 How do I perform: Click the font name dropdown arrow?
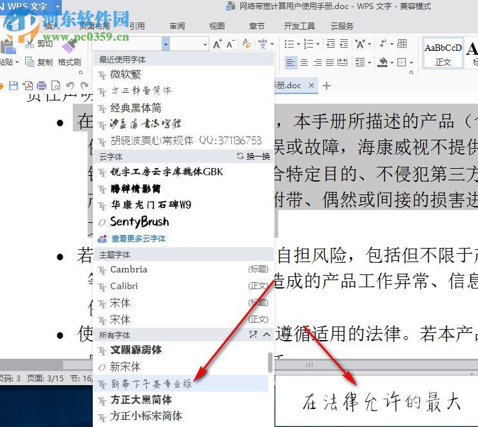pos(166,44)
